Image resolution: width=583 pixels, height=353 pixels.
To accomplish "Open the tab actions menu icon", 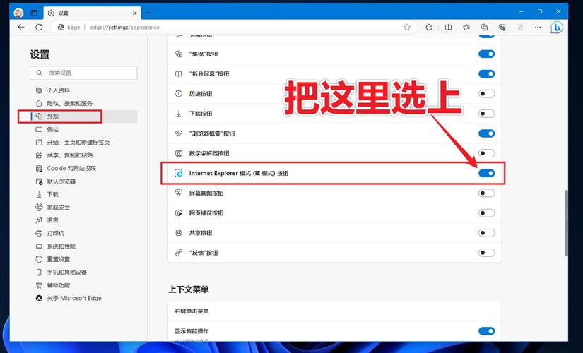I will (x=34, y=13).
